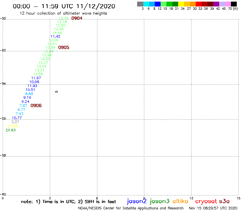Select the black swatch at legend end

tap(234, 4)
